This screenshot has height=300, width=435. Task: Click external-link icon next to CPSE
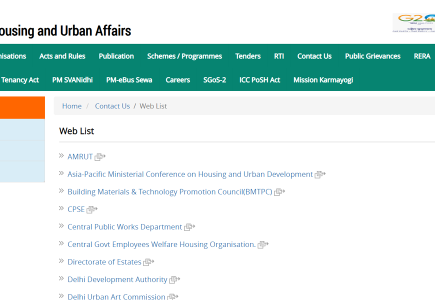click(x=92, y=209)
